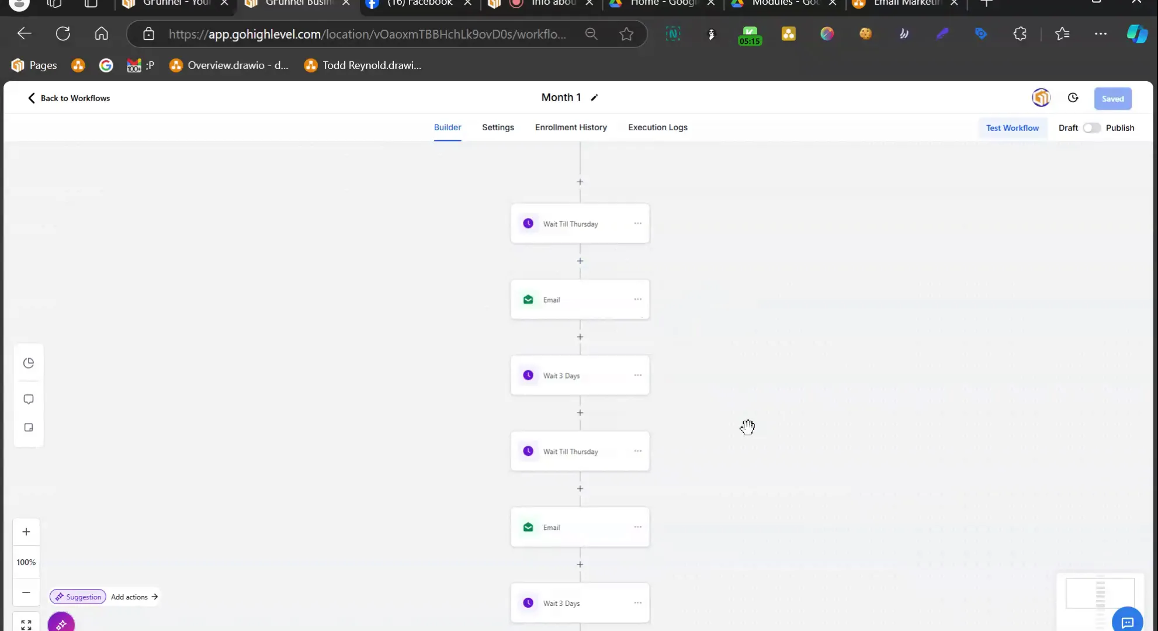1158x631 pixels.
Task: Select the first Email node
Action: pos(580,300)
